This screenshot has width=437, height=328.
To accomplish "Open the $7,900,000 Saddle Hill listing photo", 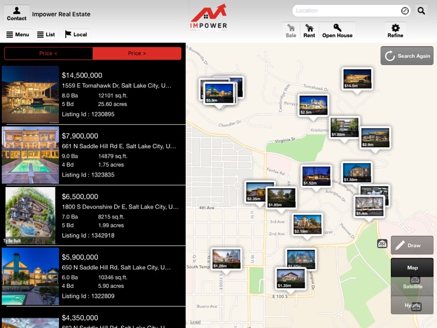I will pyautogui.click(x=30, y=155).
